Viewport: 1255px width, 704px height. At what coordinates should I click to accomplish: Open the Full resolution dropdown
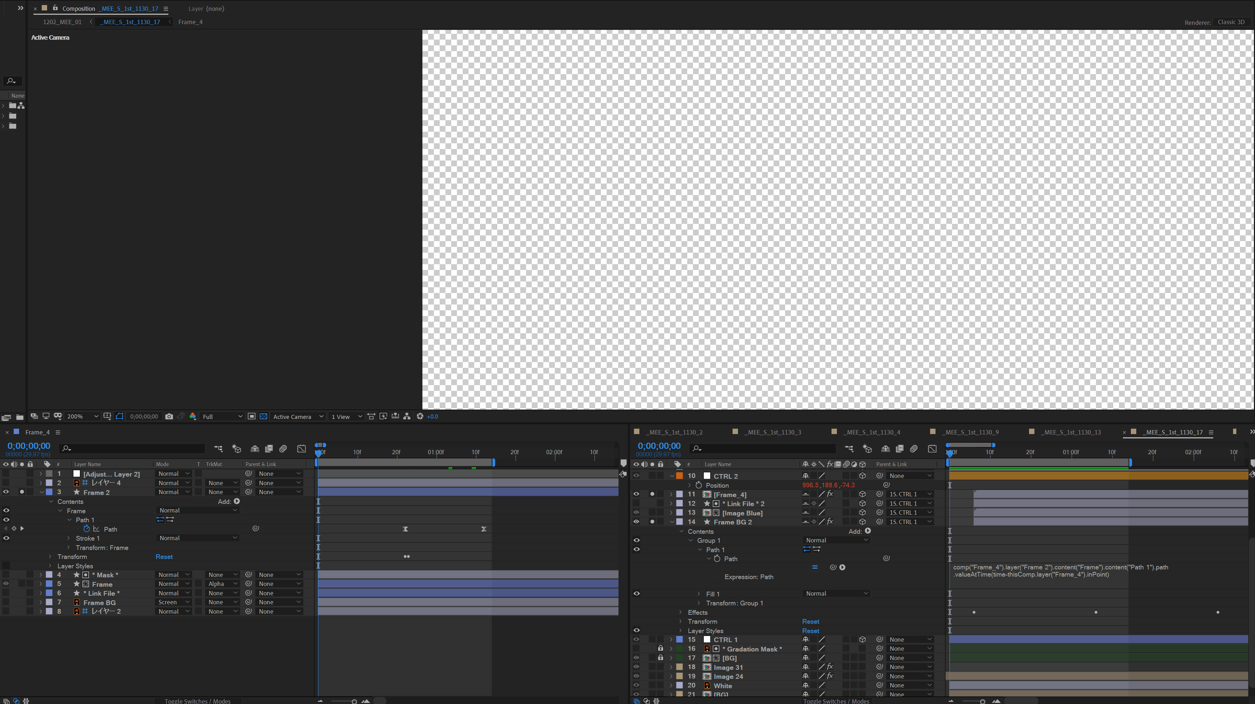[x=222, y=416]
